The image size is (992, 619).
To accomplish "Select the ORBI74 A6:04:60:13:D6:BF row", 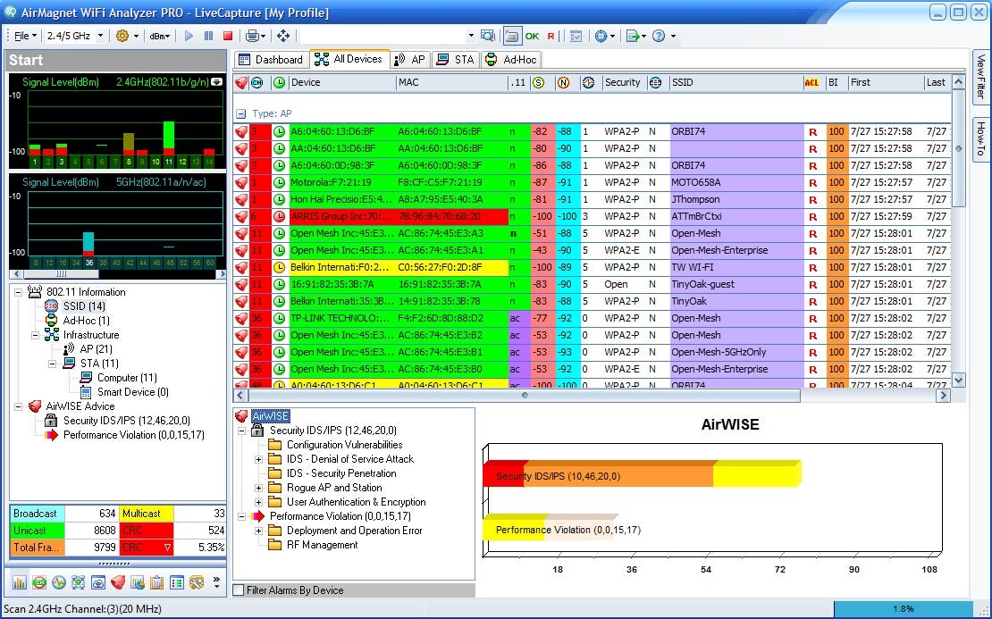I will 592,131.
